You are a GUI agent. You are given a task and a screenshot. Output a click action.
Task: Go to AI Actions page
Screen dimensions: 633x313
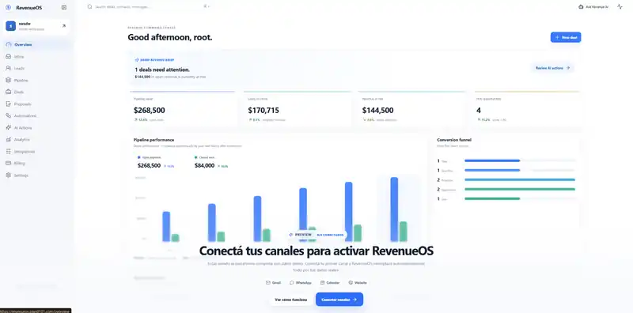(37, 127)
